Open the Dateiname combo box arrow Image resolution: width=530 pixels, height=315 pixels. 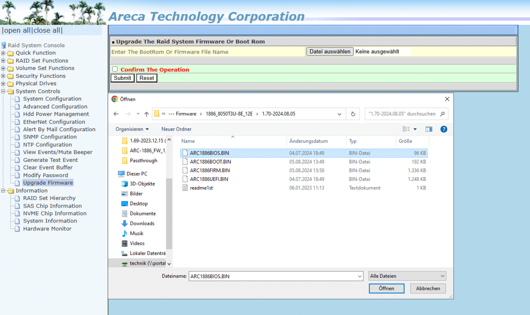[x=360, y=276]
